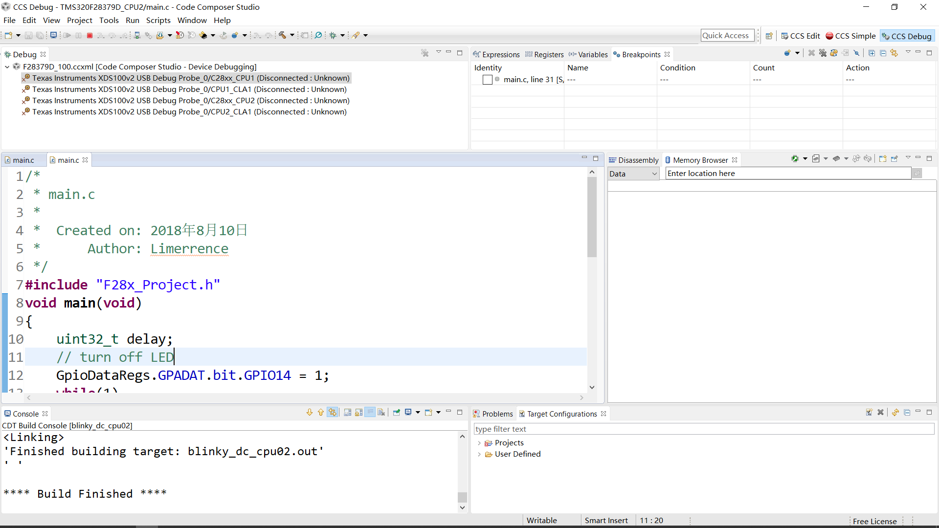Click Delete icon in Target Configurations

click(x=880, y=412)
